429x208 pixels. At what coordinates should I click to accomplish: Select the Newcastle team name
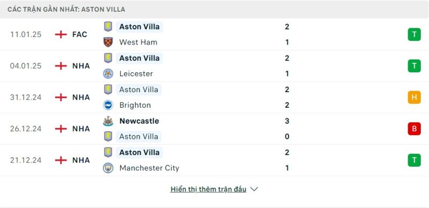pos(139,121)
